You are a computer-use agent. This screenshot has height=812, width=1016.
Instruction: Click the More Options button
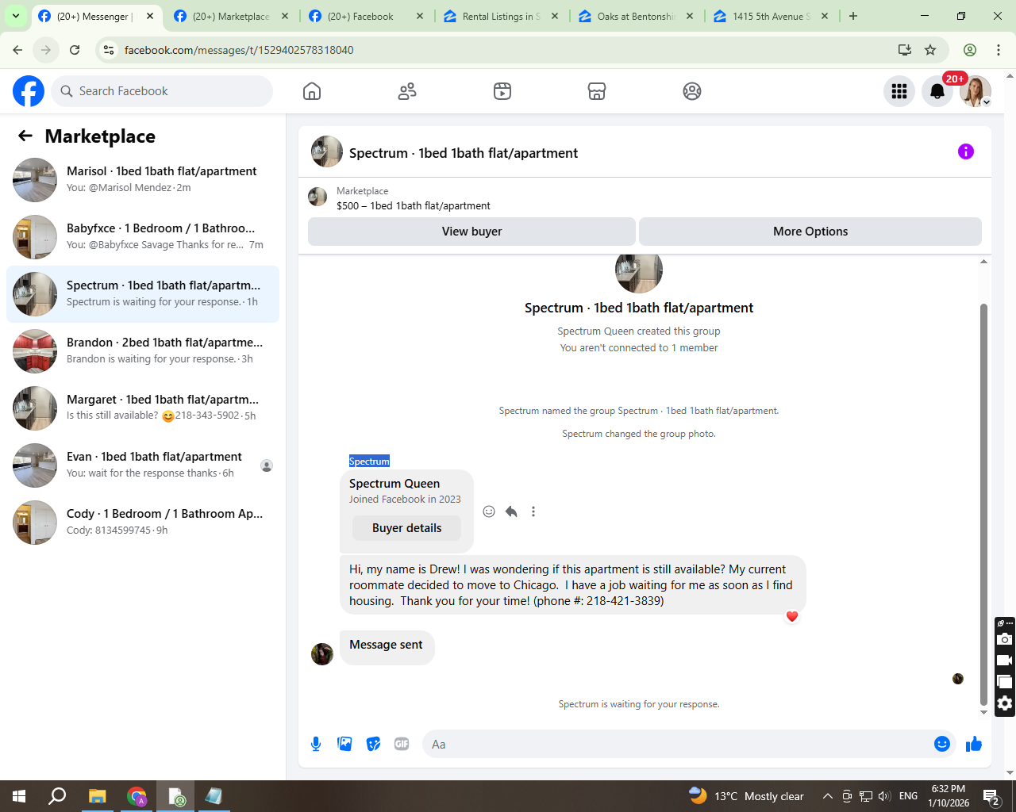810,232
